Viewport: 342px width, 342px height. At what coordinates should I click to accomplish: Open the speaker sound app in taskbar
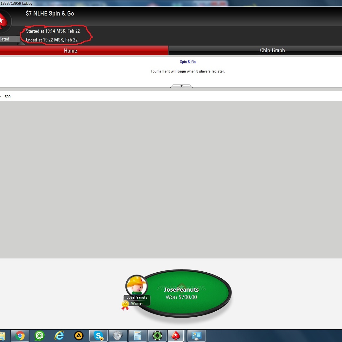pos(118,335)
